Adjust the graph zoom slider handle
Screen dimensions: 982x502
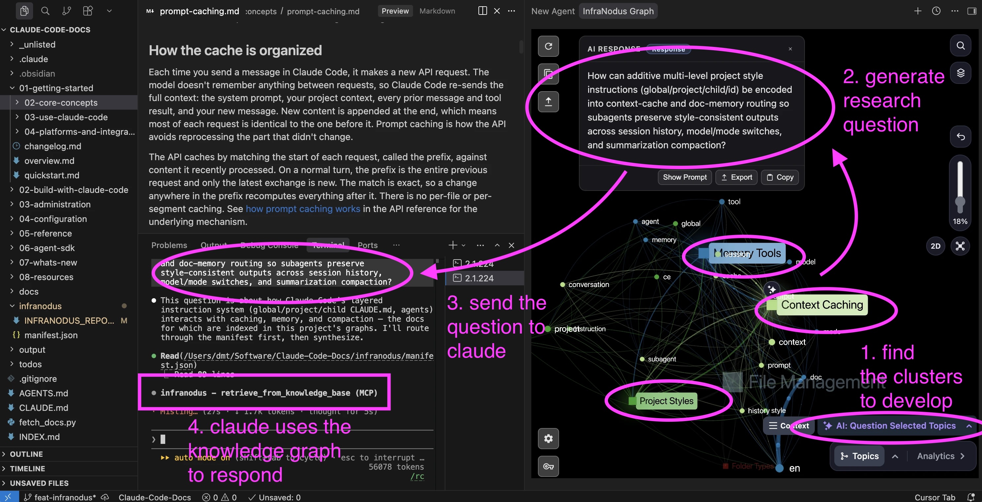tap(960, 202)
